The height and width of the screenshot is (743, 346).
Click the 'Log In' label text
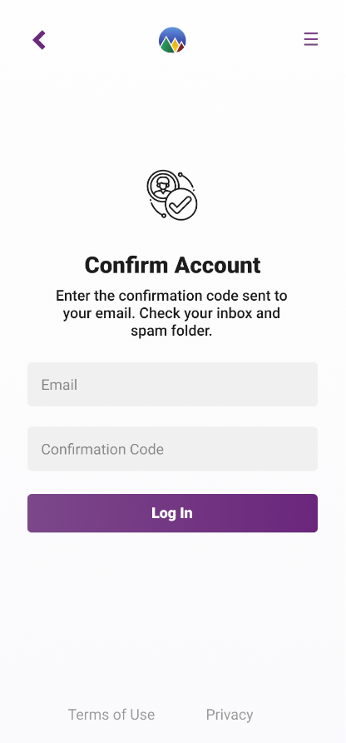tap(172, 513)
